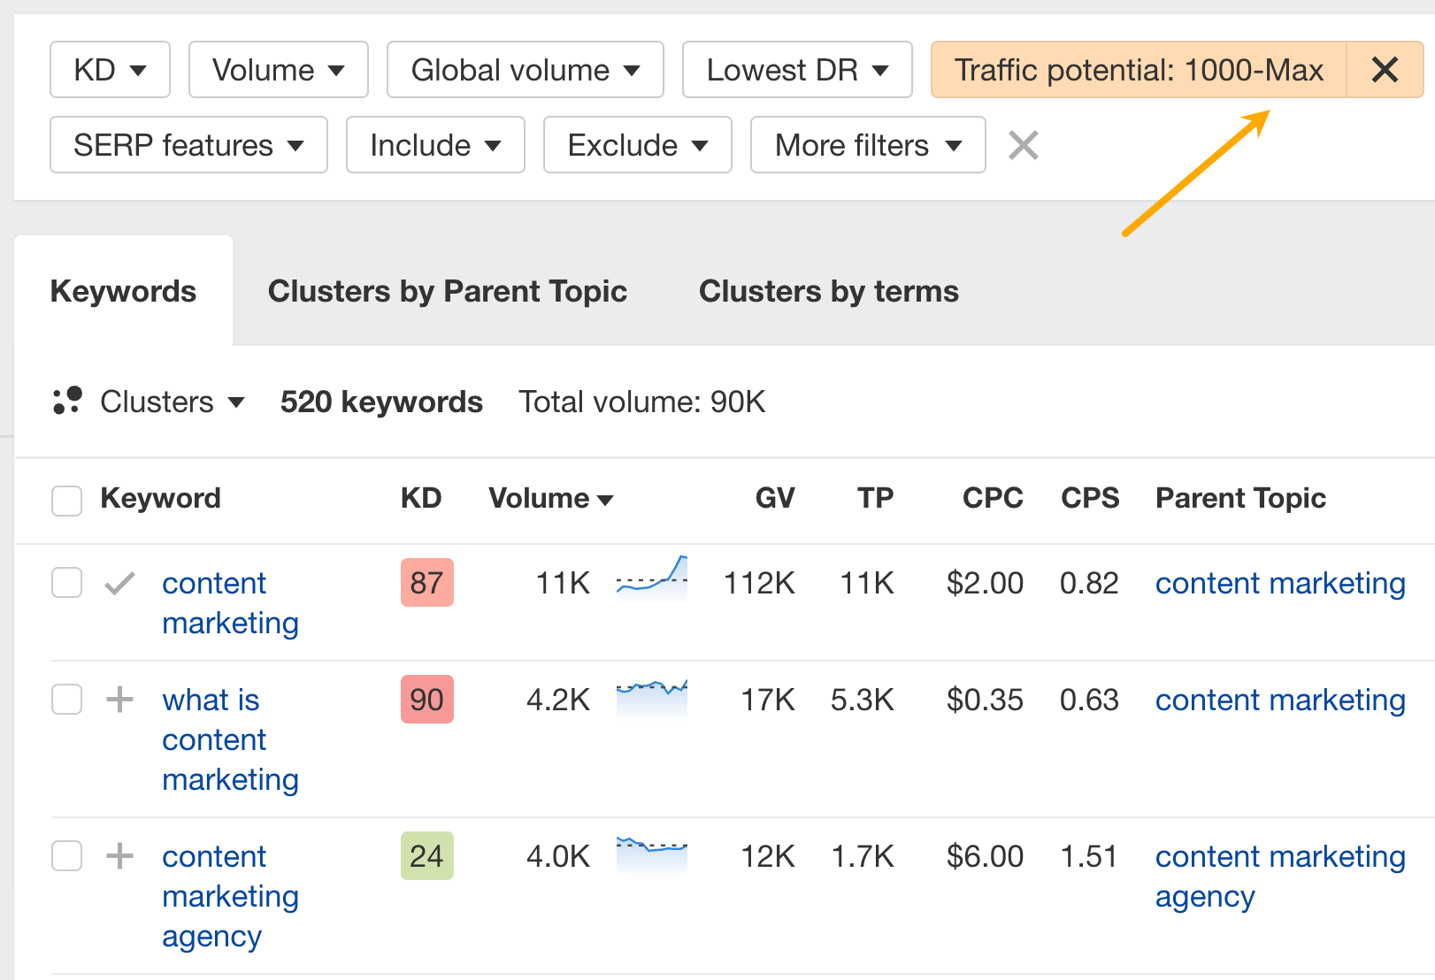Image resolution: width=1435 pixels, height=980 pixels.
Task: Switch to Clusters by terms tab
Action: tap(829, 291)
